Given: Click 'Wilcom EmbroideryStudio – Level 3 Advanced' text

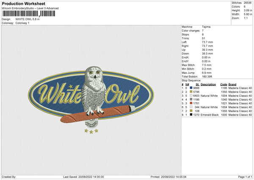Looking at the screenshot, I should pos(30,8).
